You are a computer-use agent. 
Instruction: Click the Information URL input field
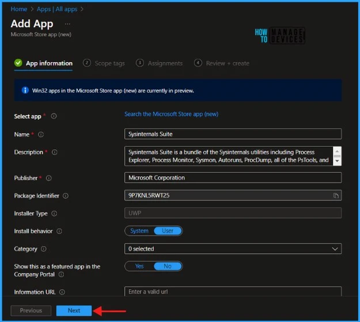click(x=233, y=291)
